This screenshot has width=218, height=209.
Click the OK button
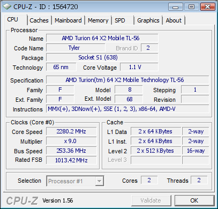[194, 200]
